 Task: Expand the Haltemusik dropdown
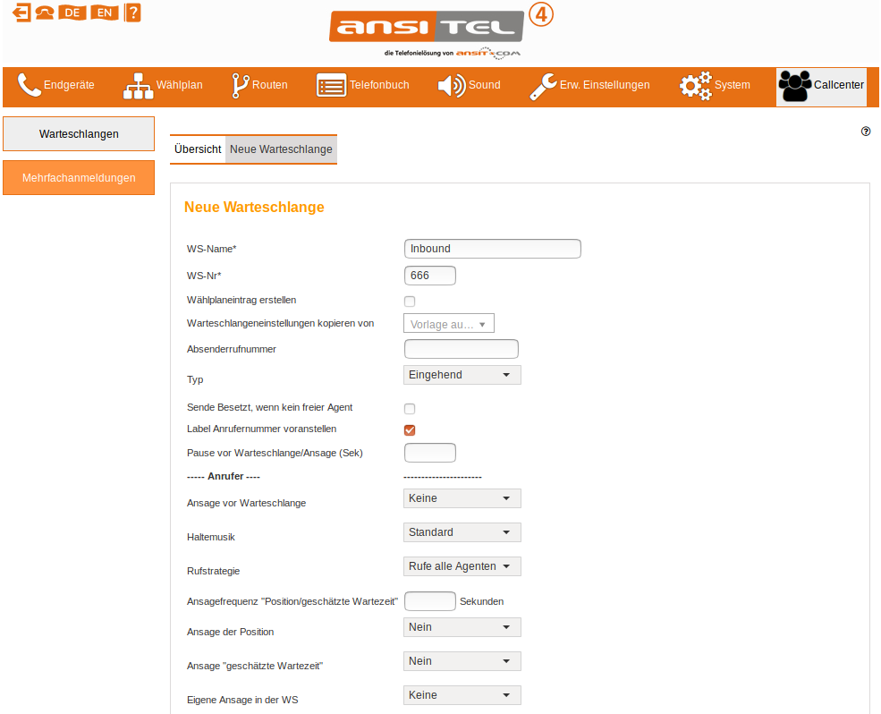click(x=462, y=532)
